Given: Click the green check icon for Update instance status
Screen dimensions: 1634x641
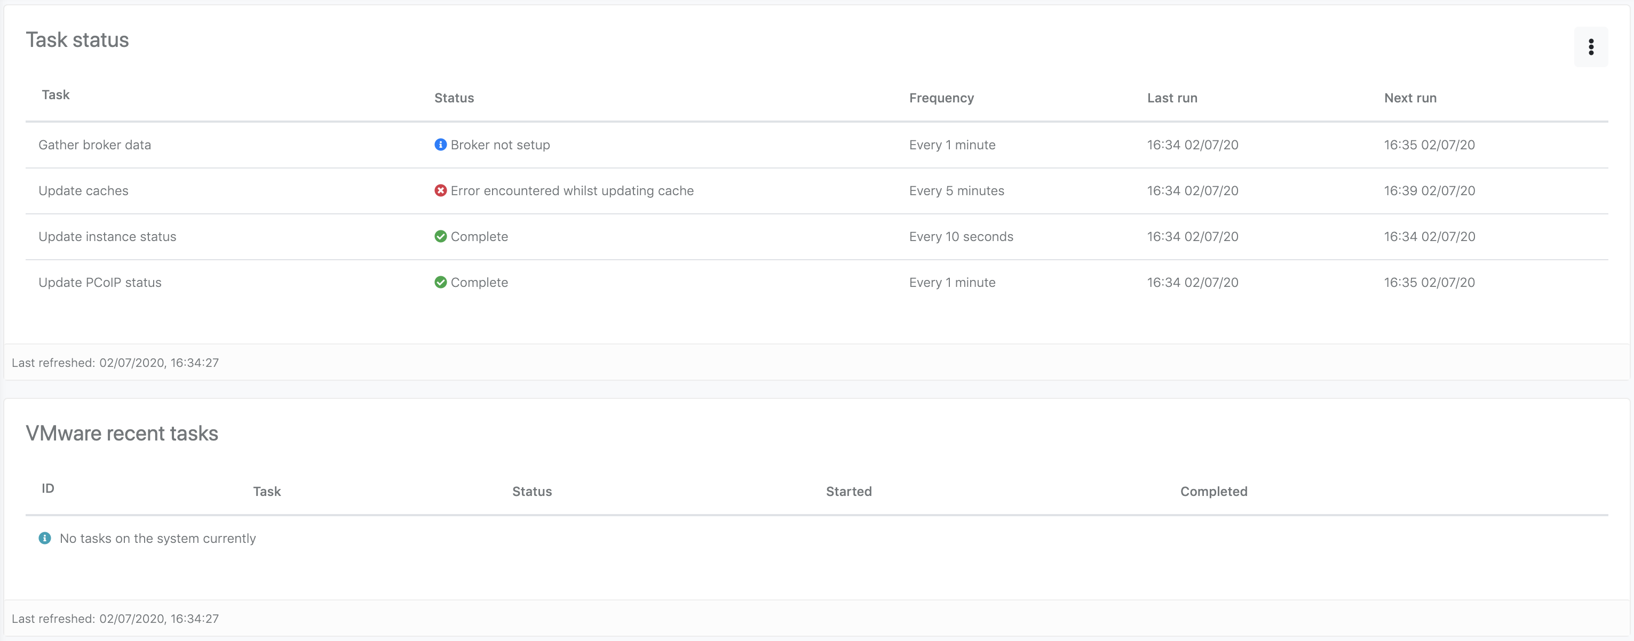Looking at the screenshot, I should pyautogui.click(x=440, y=236).
